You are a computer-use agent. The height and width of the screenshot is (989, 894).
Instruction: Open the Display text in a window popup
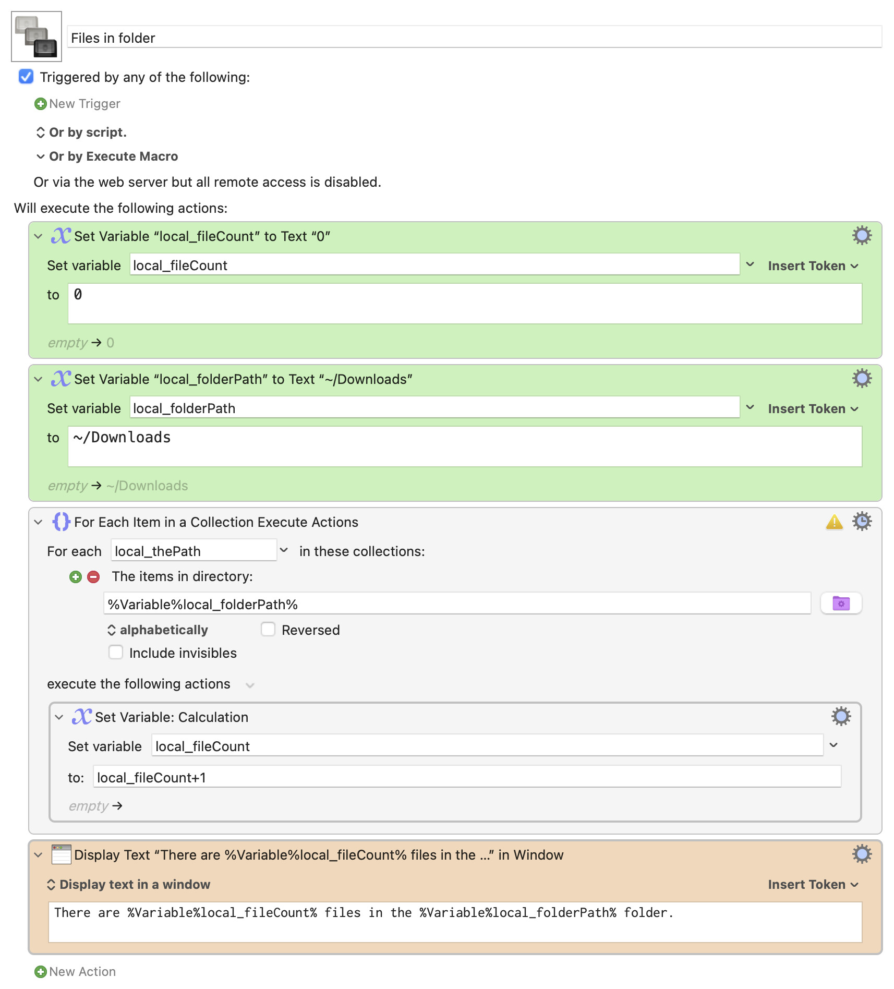tap(128, 885)
